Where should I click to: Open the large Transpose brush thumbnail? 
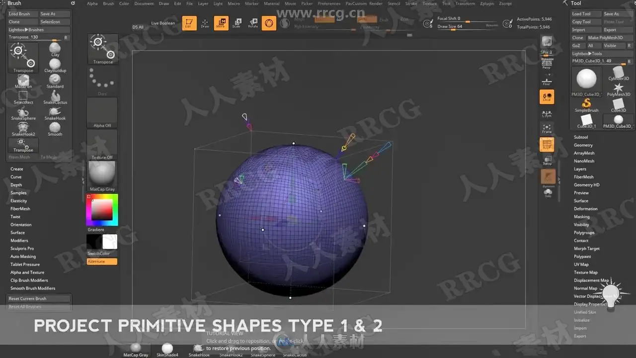103,49
